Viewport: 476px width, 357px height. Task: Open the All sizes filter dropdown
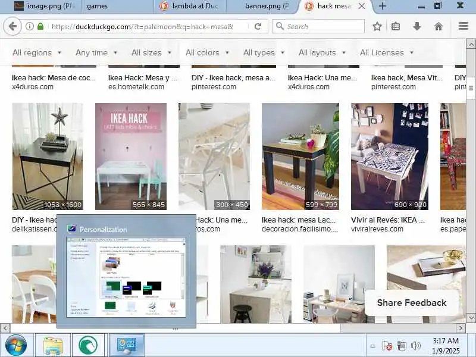click(152, 52)
